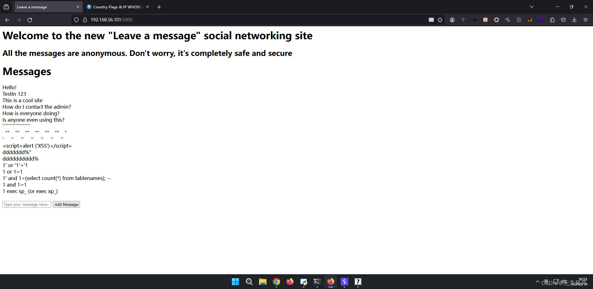This screenshot has height=289, width=593.
Task: Click the insecure connection padlock icon
Action: click(85, 20)
